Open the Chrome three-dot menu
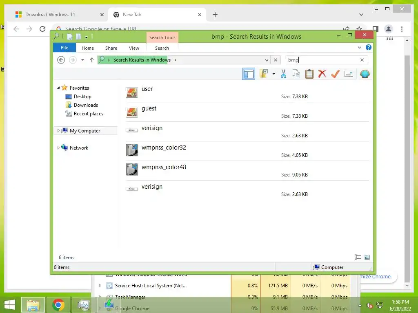The image size is (418, 313). coord(402,29)
